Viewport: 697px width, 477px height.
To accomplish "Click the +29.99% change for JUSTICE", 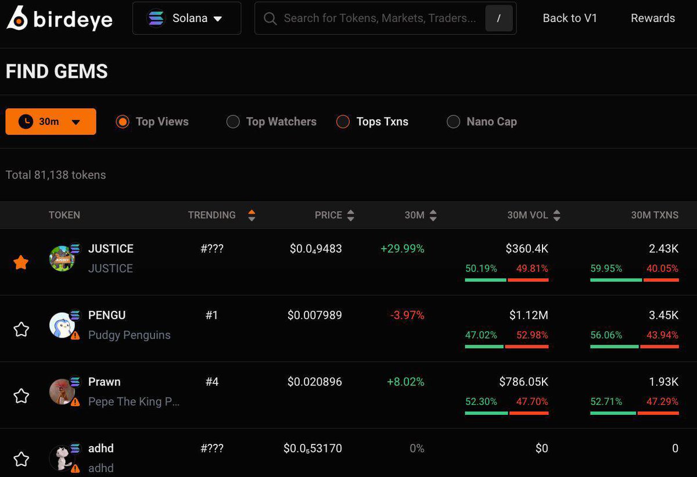I will point(403,249).
